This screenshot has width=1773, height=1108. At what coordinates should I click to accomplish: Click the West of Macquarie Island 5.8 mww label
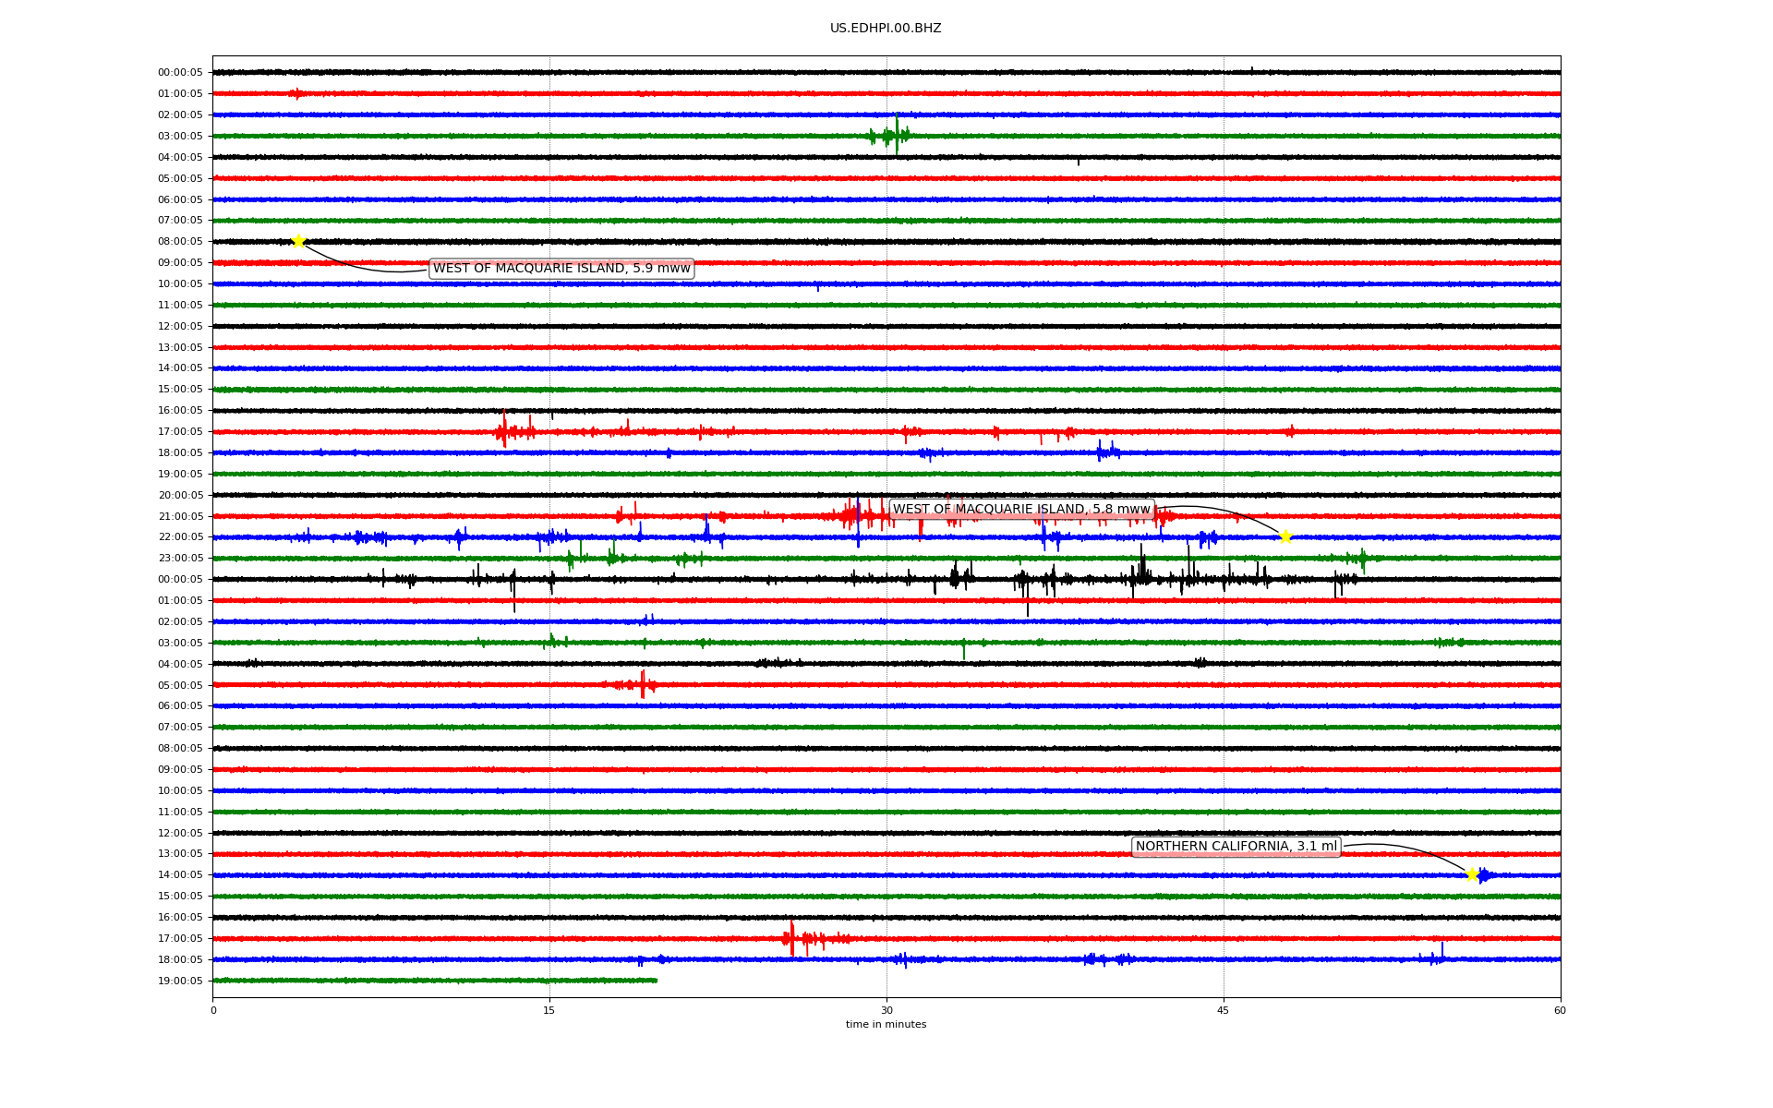click(x=1021, y=509)
